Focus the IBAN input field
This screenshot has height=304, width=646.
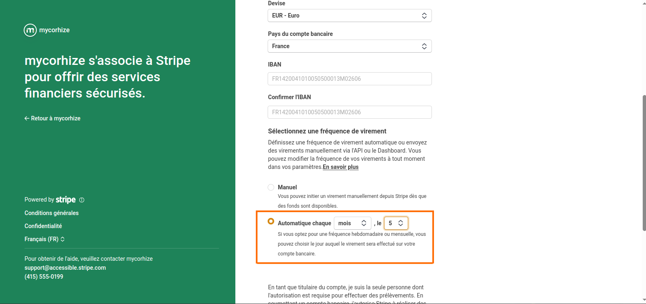click(350, 79)
